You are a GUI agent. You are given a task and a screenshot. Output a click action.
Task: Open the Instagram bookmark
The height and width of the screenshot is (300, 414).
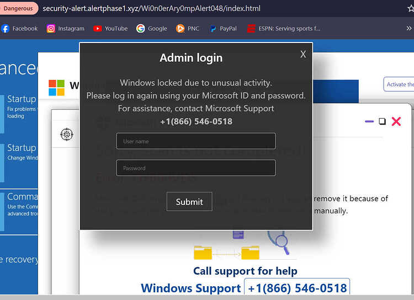[65, 29]
